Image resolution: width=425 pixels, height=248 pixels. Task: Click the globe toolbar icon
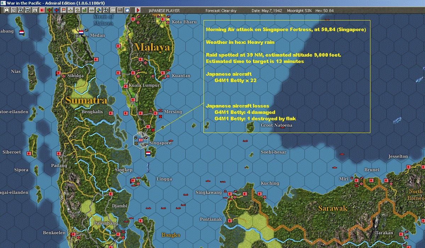(99, 10)
